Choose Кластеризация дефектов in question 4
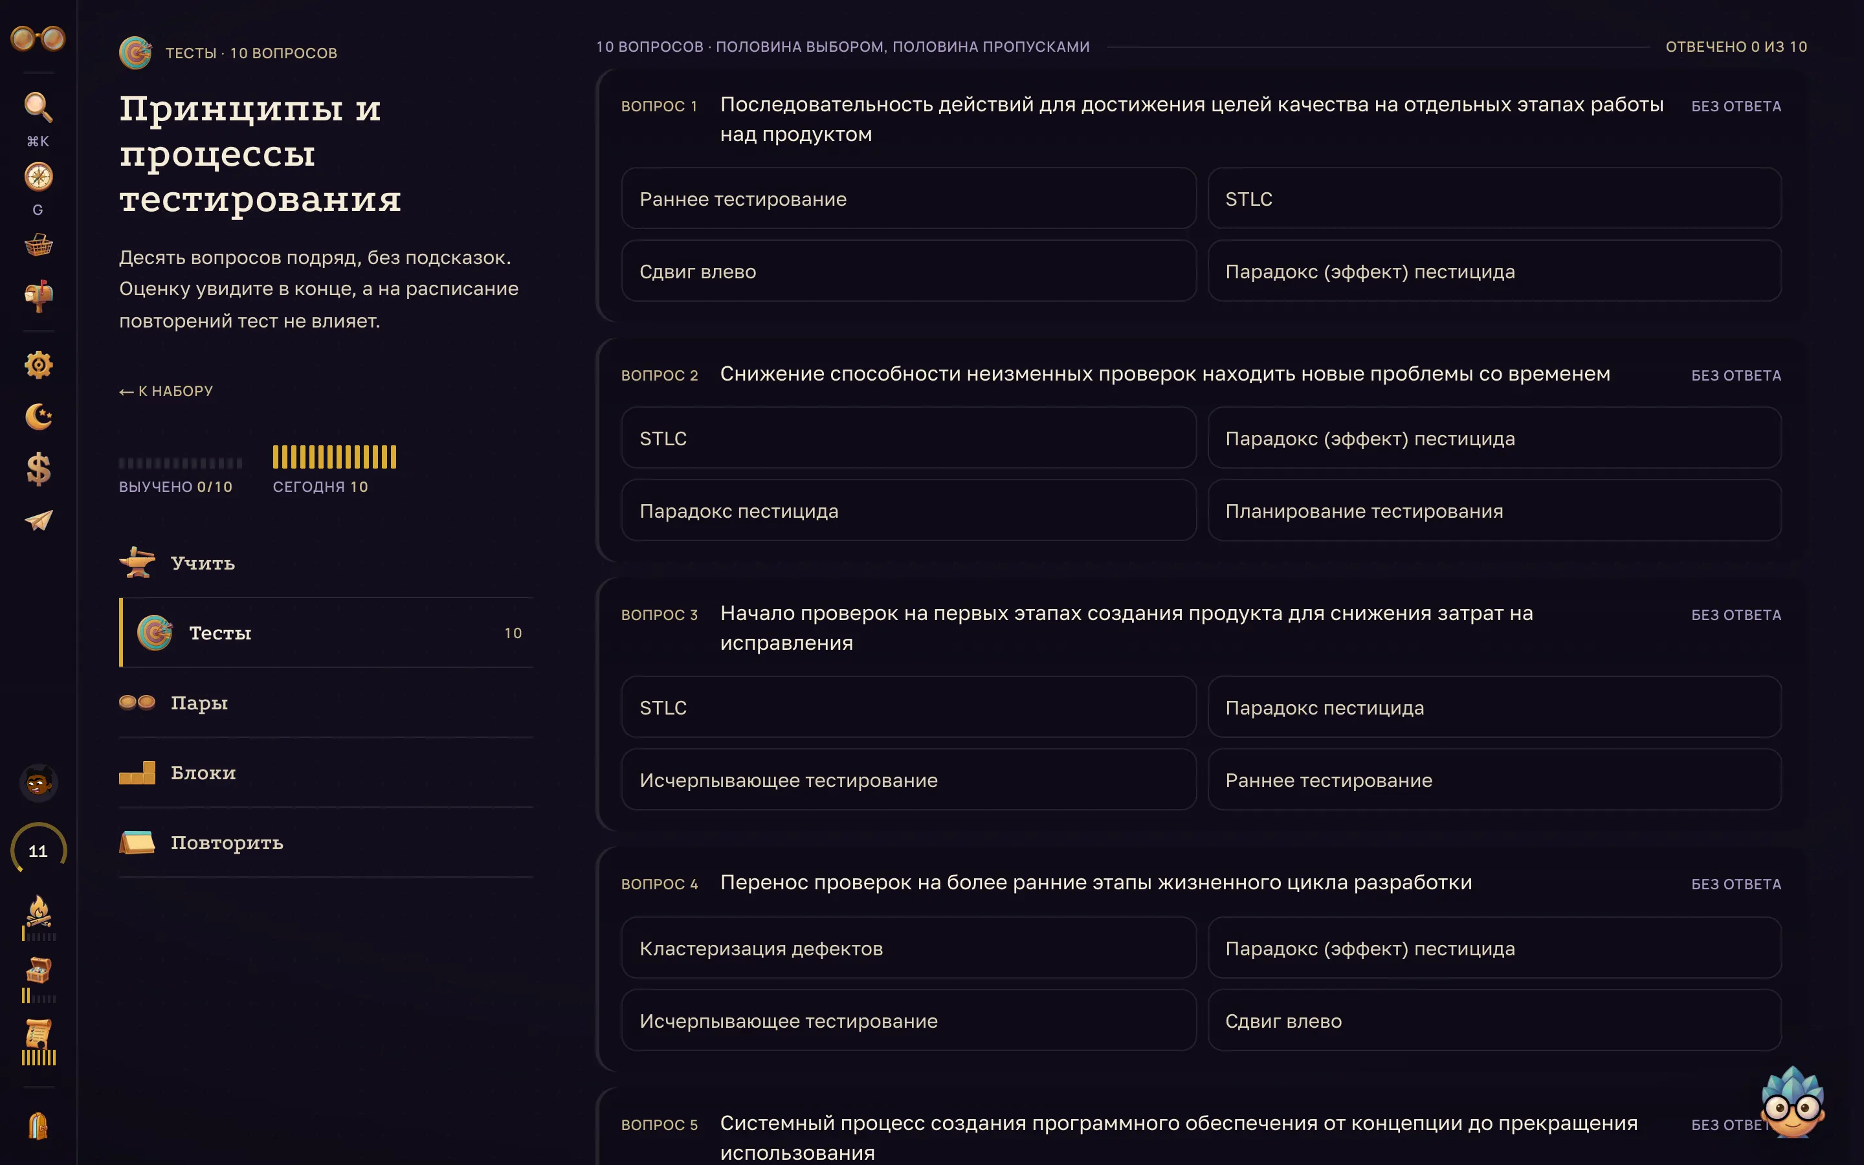 coord(908,948)
